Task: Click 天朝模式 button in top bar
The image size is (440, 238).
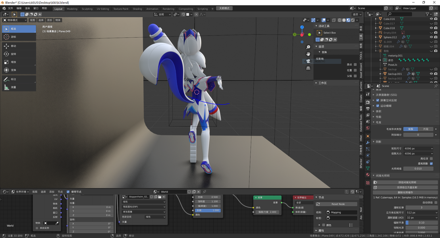Action: click(224, 8)
